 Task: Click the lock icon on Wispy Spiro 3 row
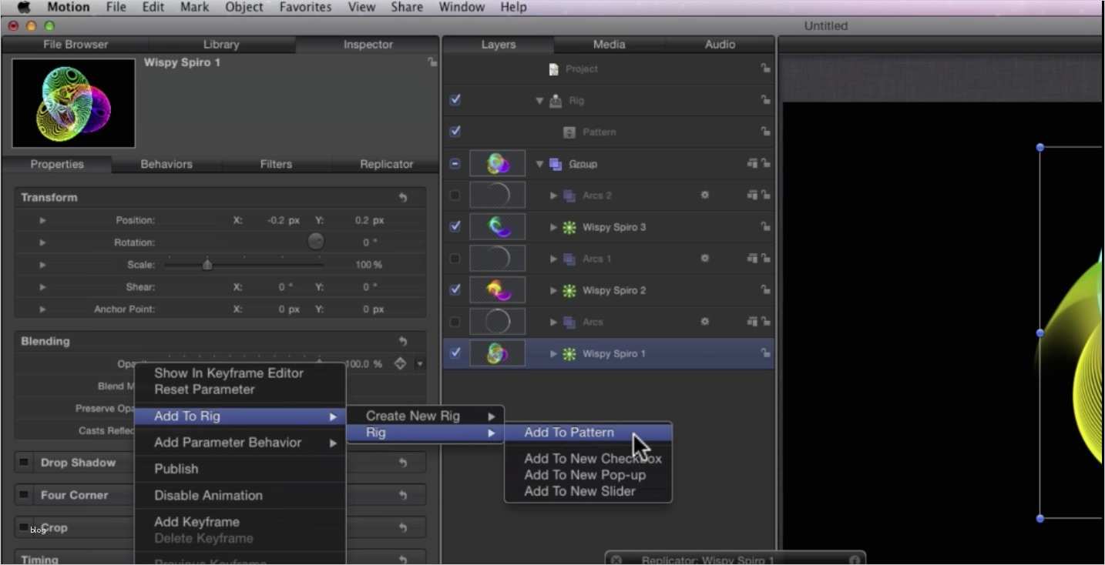pos(765,227)
